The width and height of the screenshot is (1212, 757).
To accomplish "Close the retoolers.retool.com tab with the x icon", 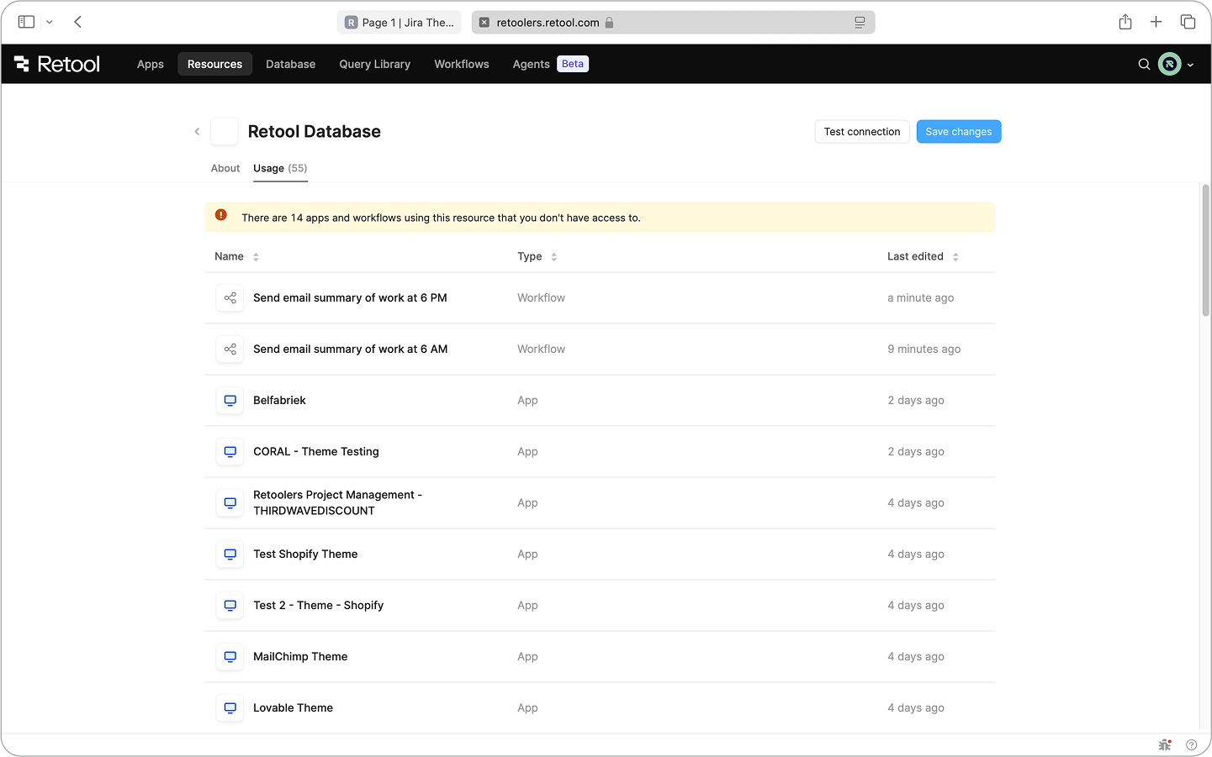I will 484,23.
